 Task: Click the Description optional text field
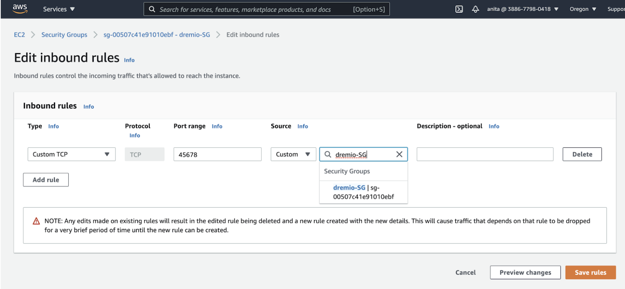485,155
